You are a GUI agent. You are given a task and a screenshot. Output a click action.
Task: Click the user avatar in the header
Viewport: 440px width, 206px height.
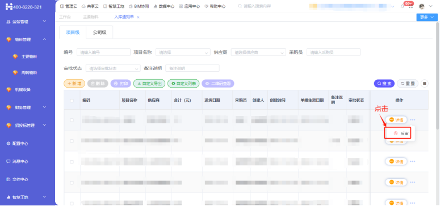pyautogui.click(x=421, y=6)
